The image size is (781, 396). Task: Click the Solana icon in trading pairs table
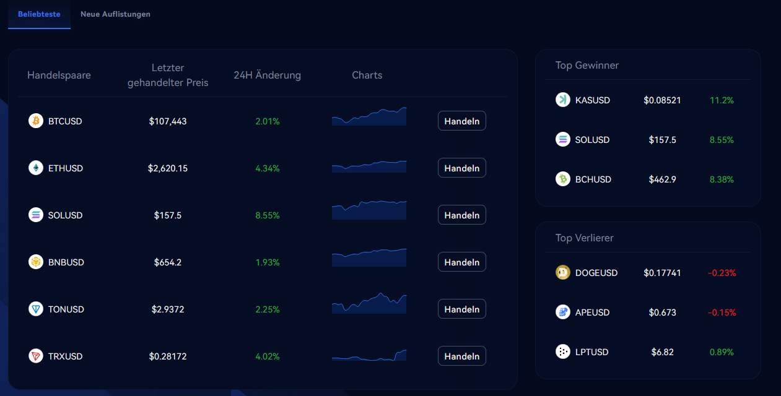36,215
